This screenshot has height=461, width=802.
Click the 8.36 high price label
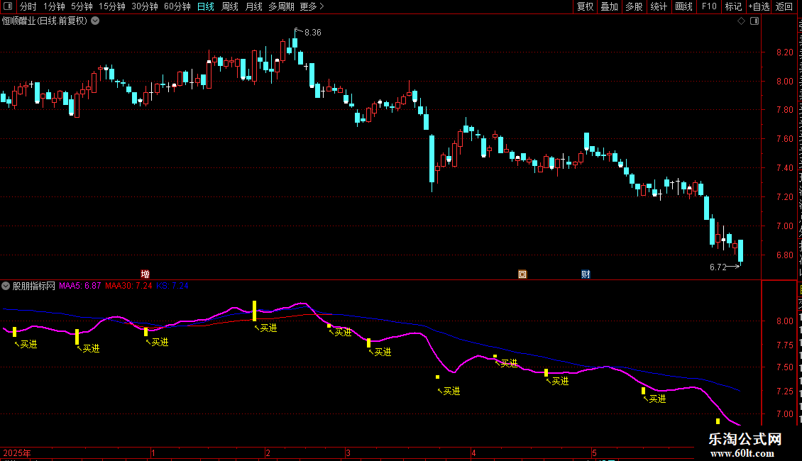pyautogui.click(x=312, y=32)
